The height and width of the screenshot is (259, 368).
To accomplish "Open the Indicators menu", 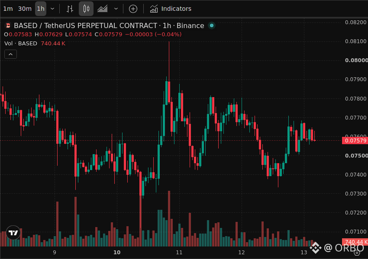I will click(x=171, y=9).
